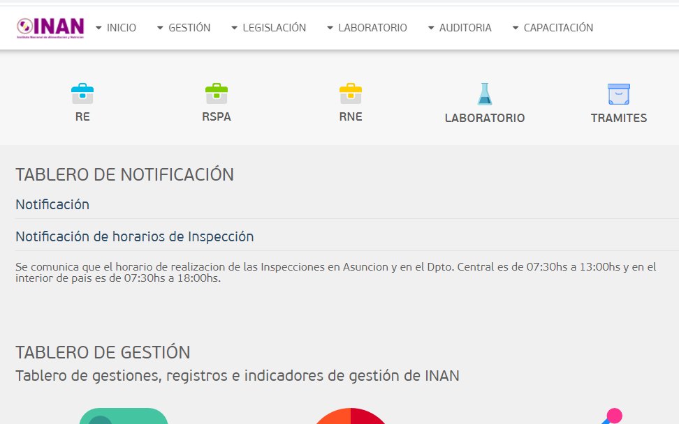Open the Tramites archive box icon
679x424 pixels.
point(619,93)
